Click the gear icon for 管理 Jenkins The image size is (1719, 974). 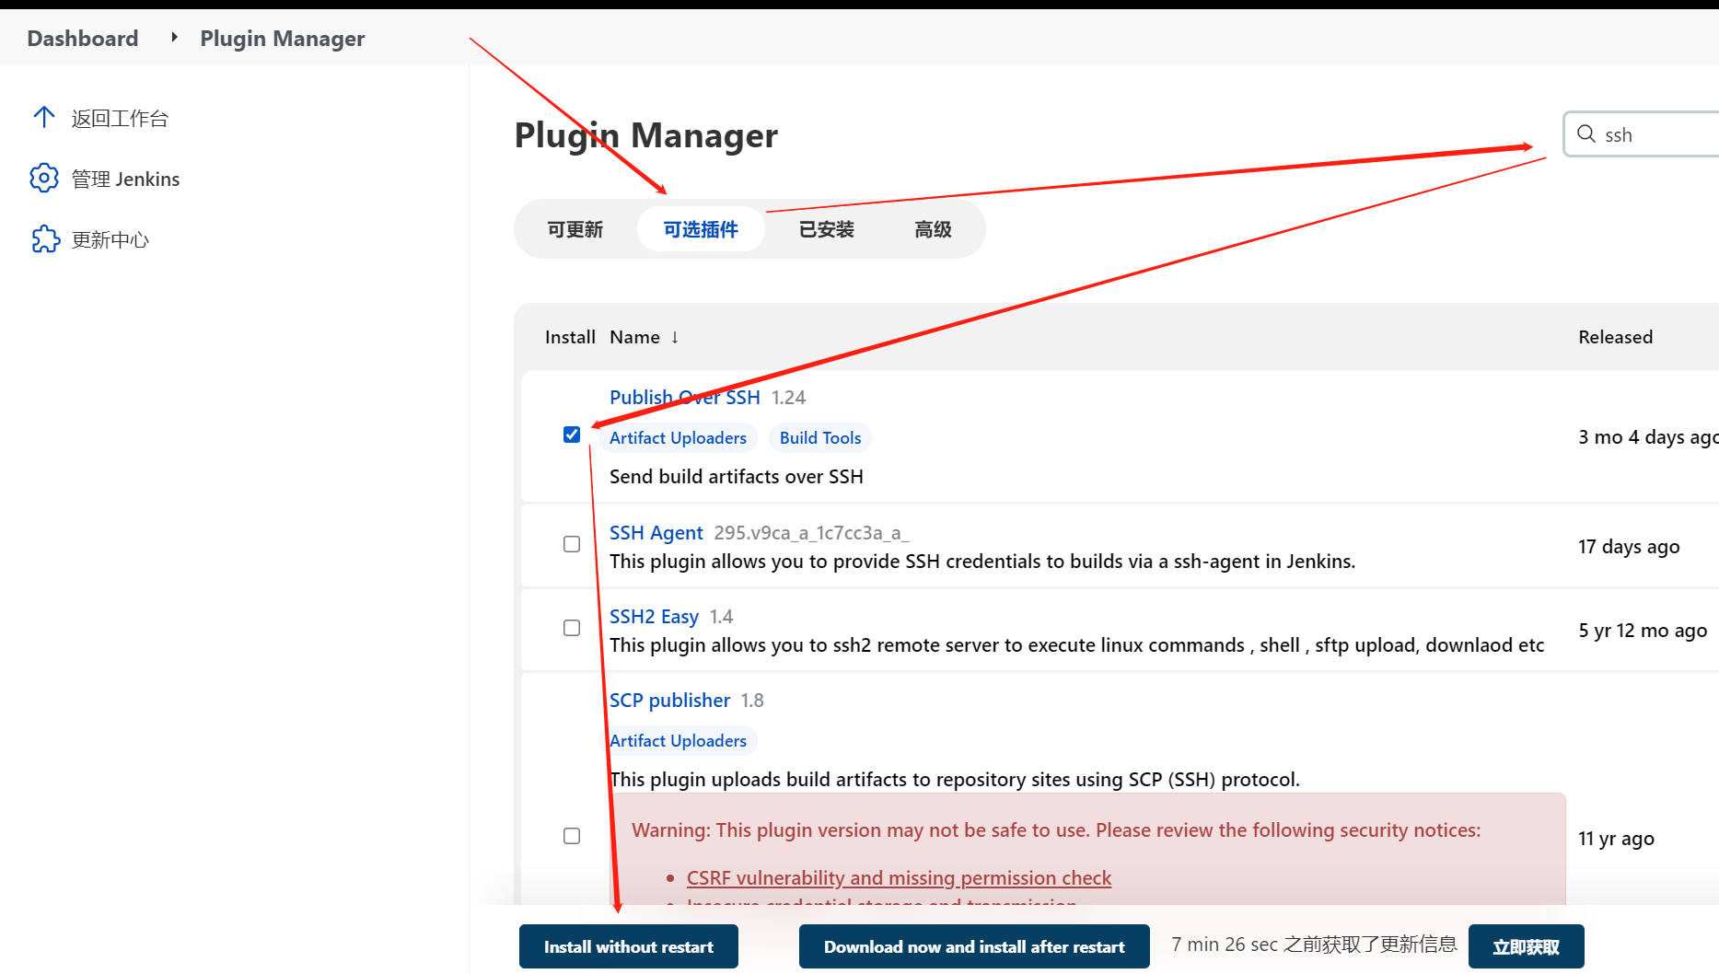coord(44,178)
